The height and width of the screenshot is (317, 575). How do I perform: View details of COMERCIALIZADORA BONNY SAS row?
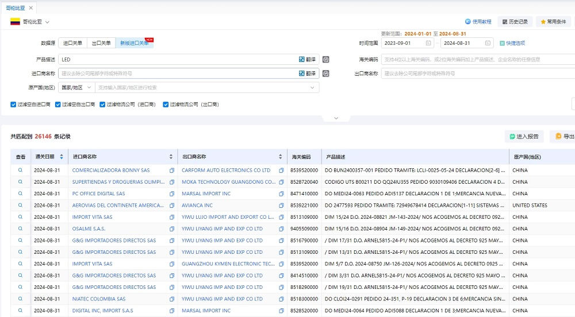(x=21, y=170)
